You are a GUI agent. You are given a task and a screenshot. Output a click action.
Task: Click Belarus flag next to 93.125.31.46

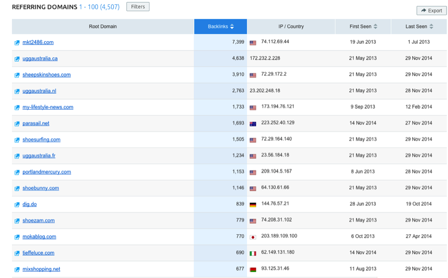pos(253,270)
